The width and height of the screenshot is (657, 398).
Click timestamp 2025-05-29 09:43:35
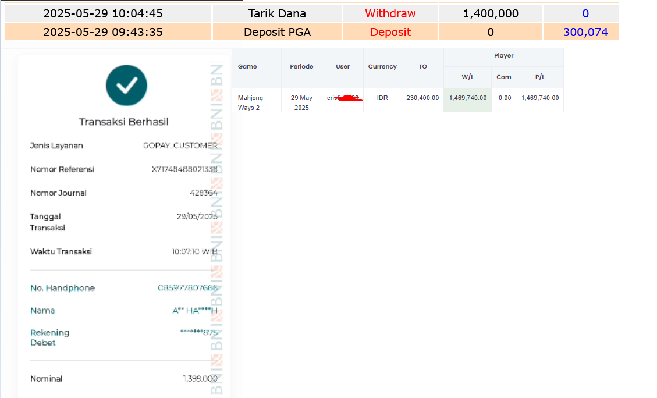(103, 32)
